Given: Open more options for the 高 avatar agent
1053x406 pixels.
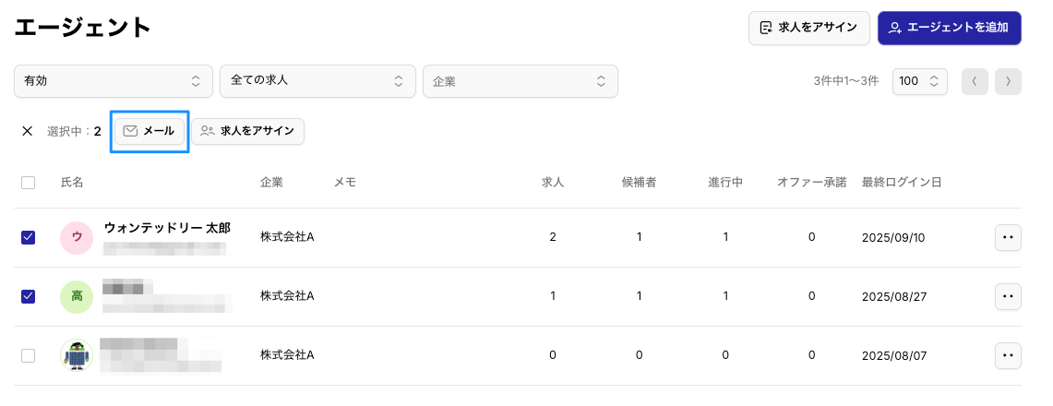Looking at the screenshot, I should (x=1008, y=296).
